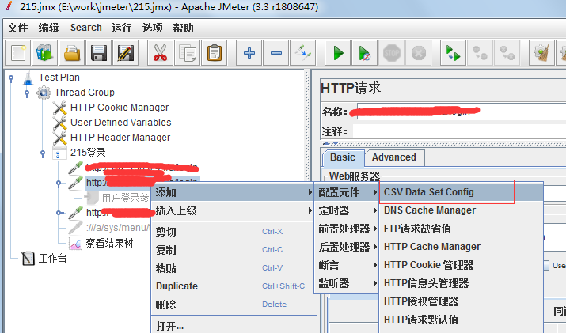Open the 编辑 menu

pos(48,28)
